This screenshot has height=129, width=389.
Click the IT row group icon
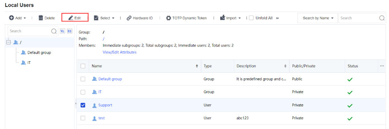[x=94, y=92]
